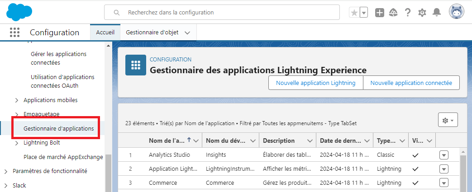Viewport: 472px width, 192px height.
Task: Click the app manager grid icon
Action: [x=136, y=65]
